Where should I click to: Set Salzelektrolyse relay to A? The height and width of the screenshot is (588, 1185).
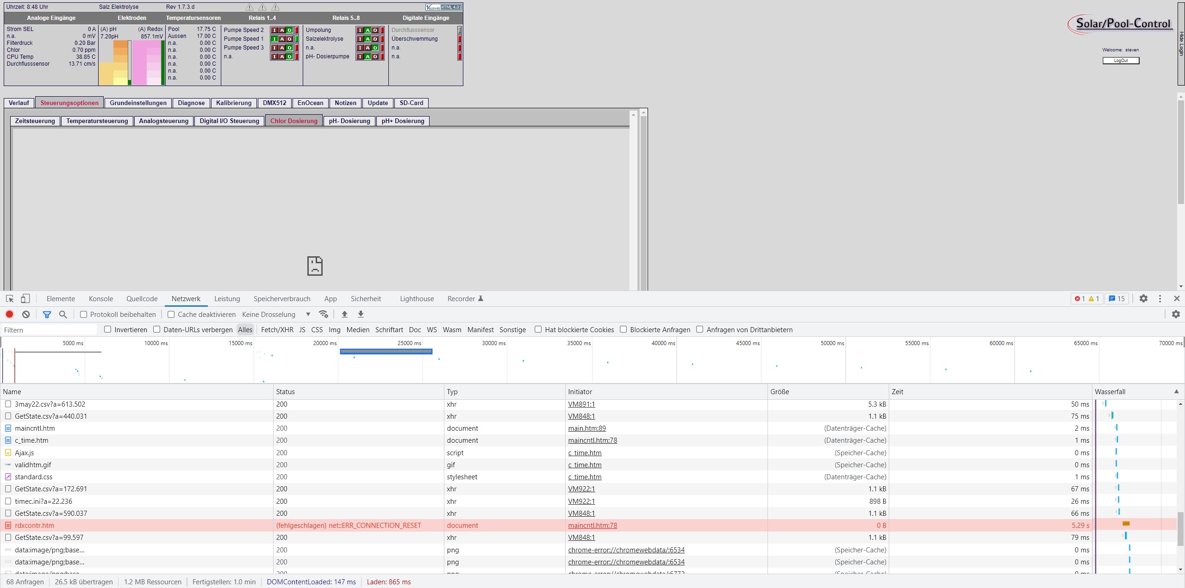click(x=368, y=39)
